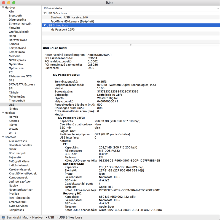Select Tűzfal in the sidebar
Viewport: 220px width, 220px height.
[x=13, y=125]
